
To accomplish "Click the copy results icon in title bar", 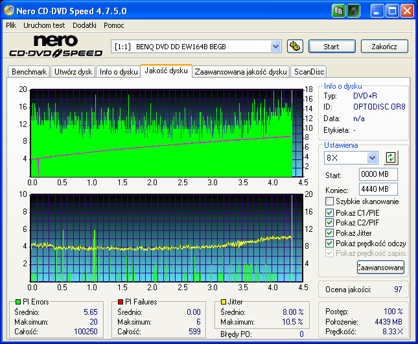I will [x=338, y=11].
